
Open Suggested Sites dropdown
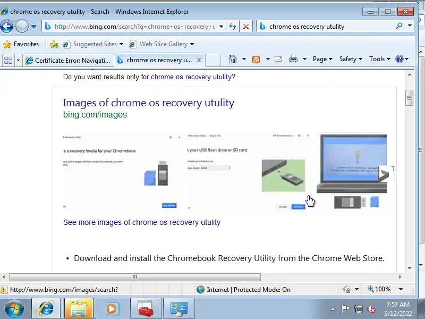pos(93,44)
